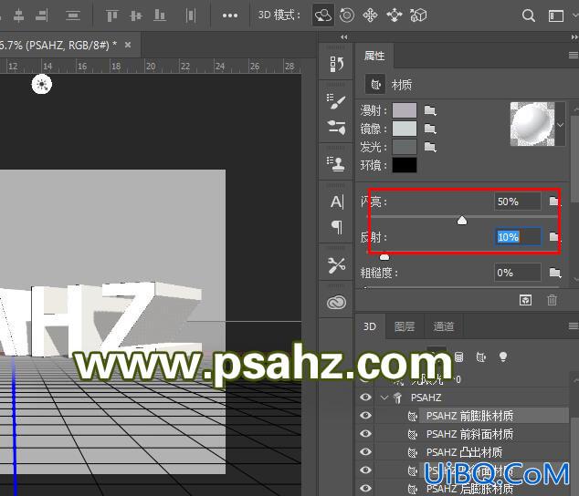This screenshot has width=579, height=496.
Task: Click the 闪亮 50% value field
Action: [518, 201]
